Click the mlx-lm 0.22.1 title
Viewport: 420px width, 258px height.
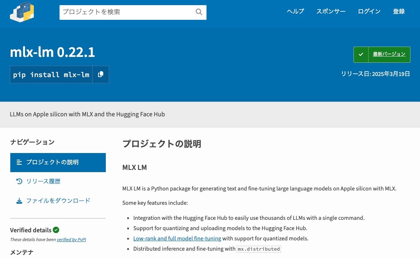(x=53, y=52)
